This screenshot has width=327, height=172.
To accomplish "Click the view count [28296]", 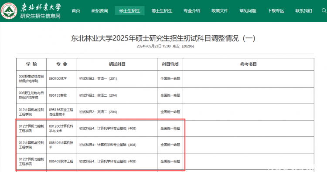I will coord(188,46).
